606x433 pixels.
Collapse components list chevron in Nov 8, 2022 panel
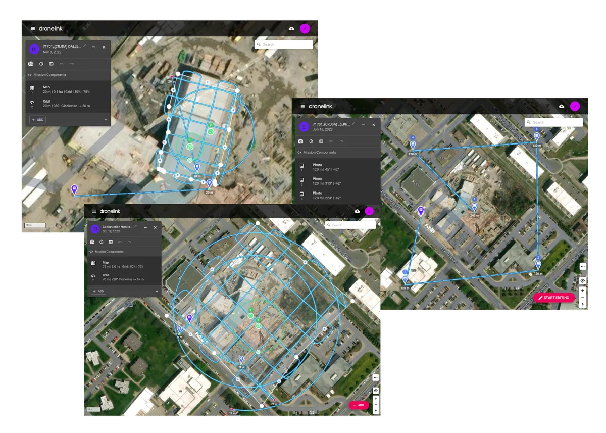[x=106, y=120]
